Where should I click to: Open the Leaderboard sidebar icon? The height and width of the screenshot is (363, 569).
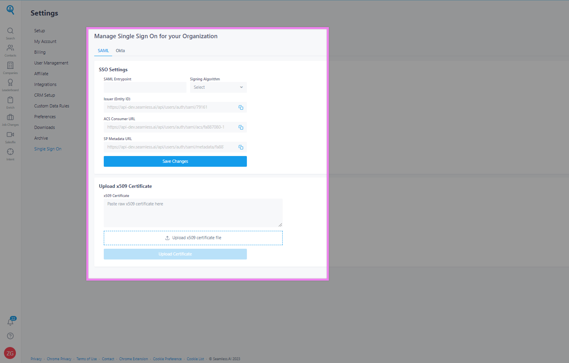tap(10, 83)
